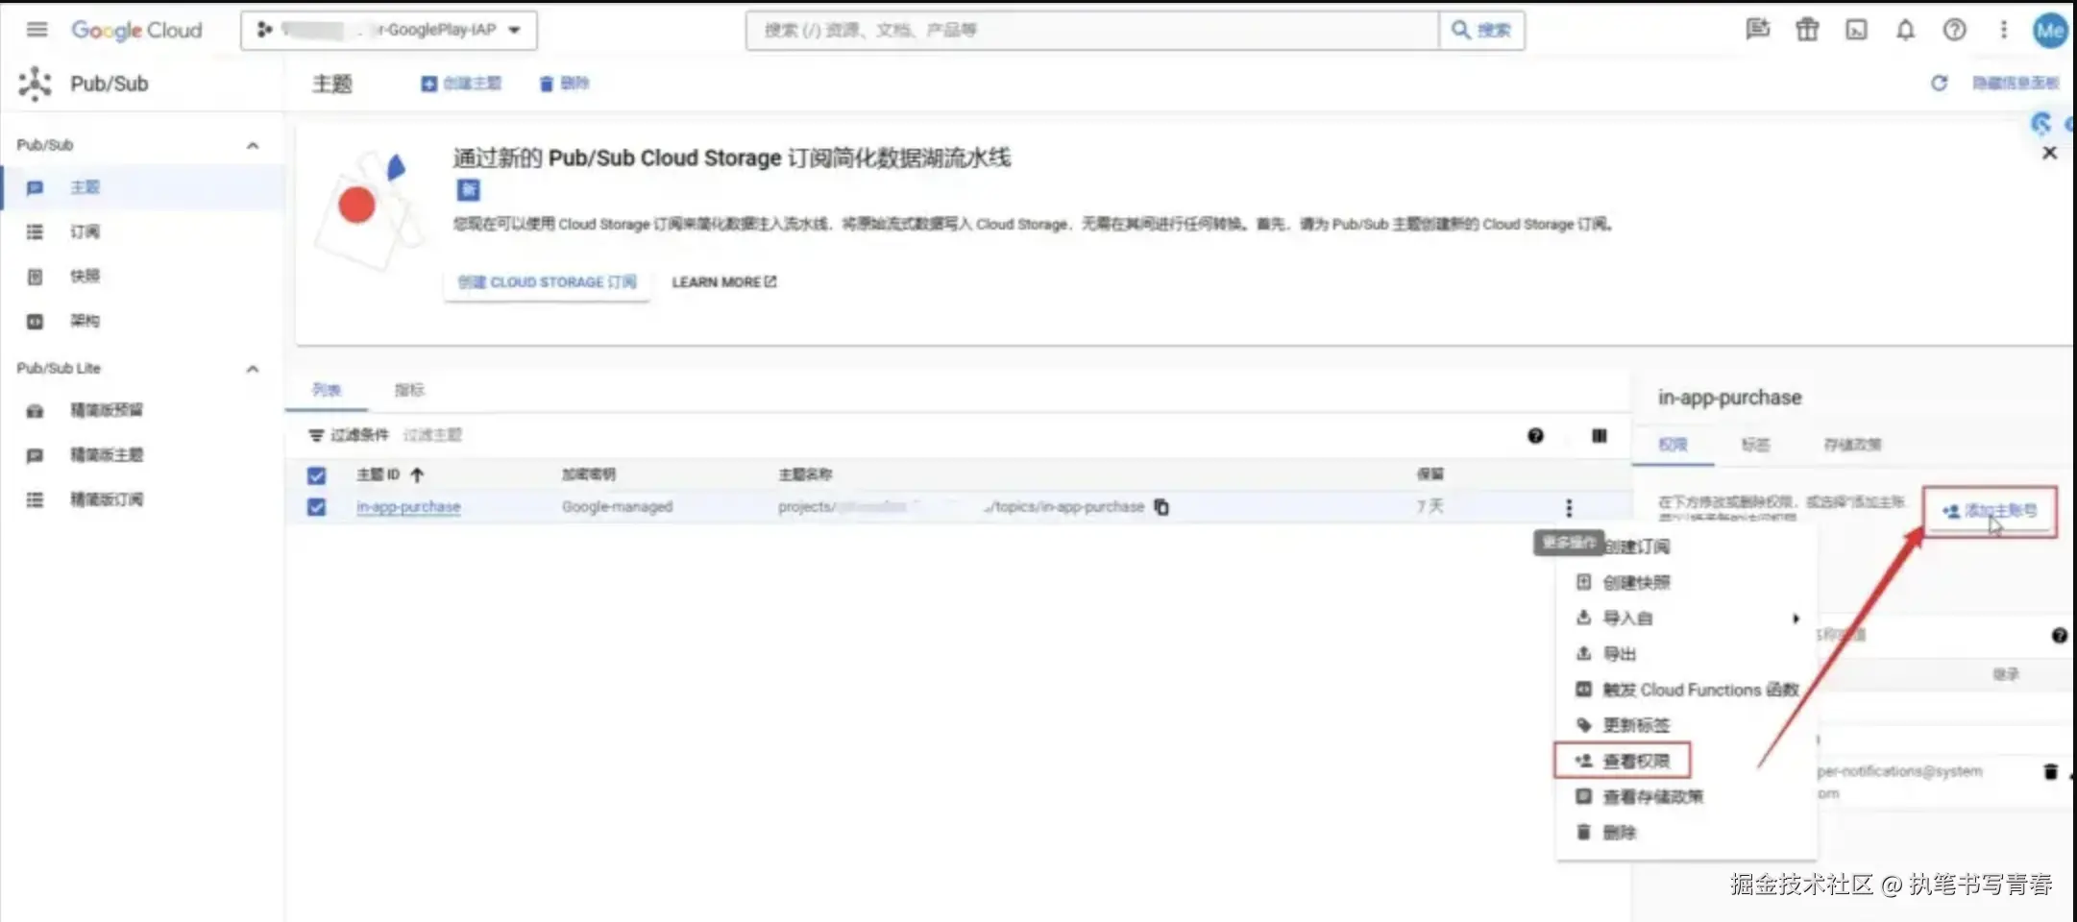Screen dimensions: 2077x922
Task: Collapse the Pub/Sub Lite section
Action: (252, 368)
